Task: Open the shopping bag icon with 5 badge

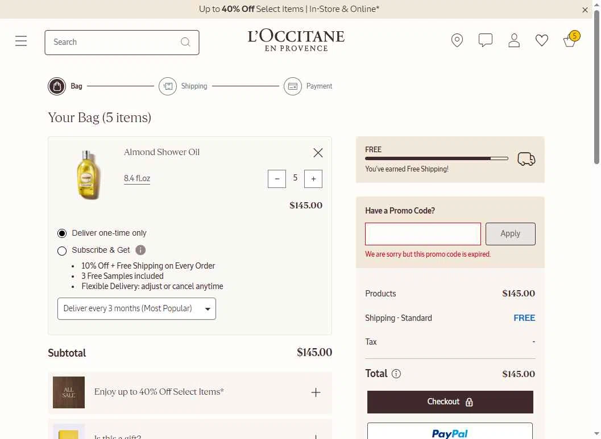Action: (570, 39)
